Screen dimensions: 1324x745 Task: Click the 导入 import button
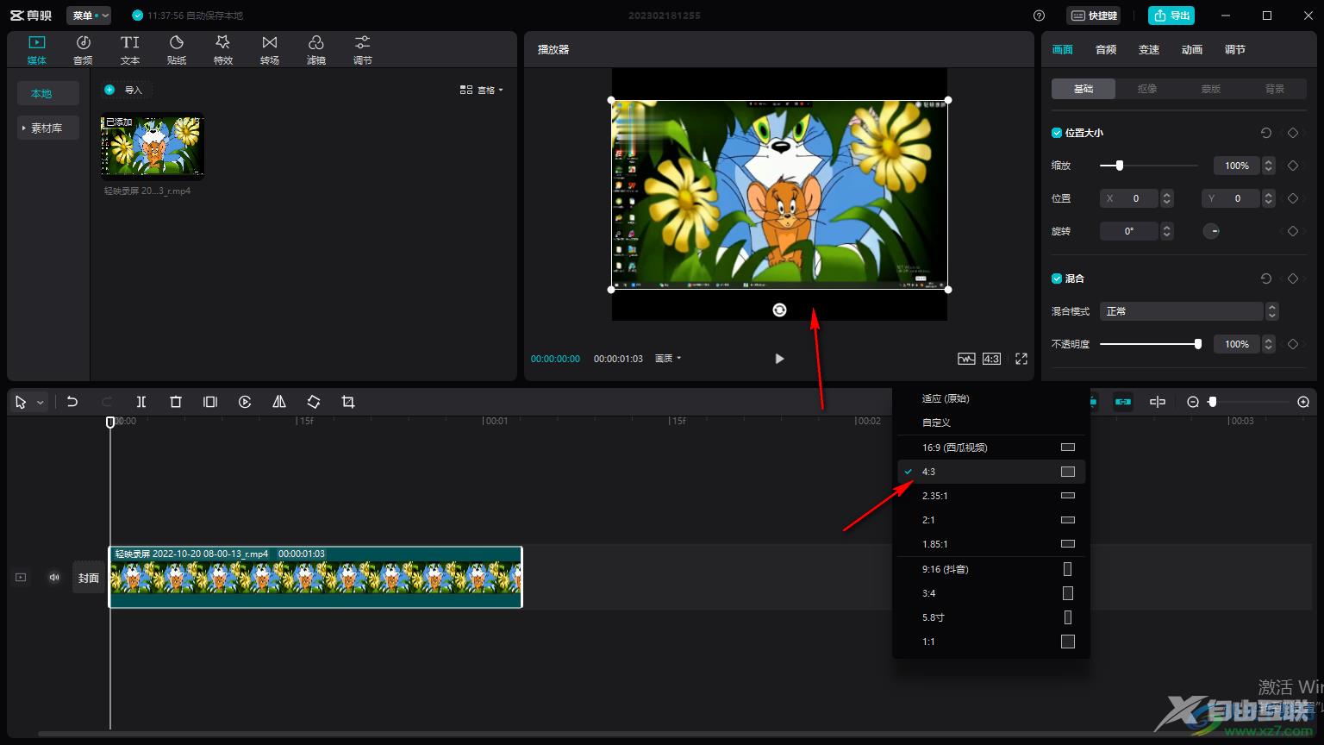pyautogui.click(x=125, y=90)
